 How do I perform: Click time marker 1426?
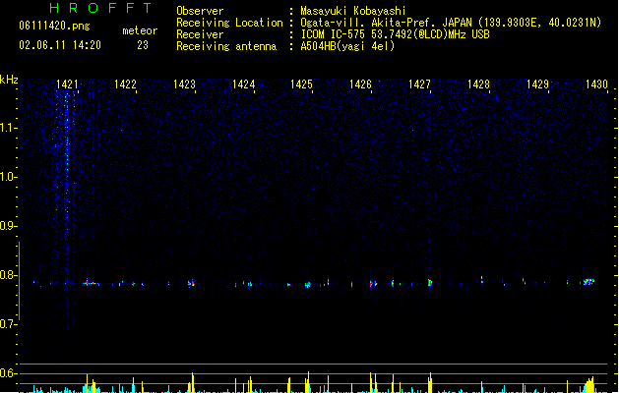point(360,84)
